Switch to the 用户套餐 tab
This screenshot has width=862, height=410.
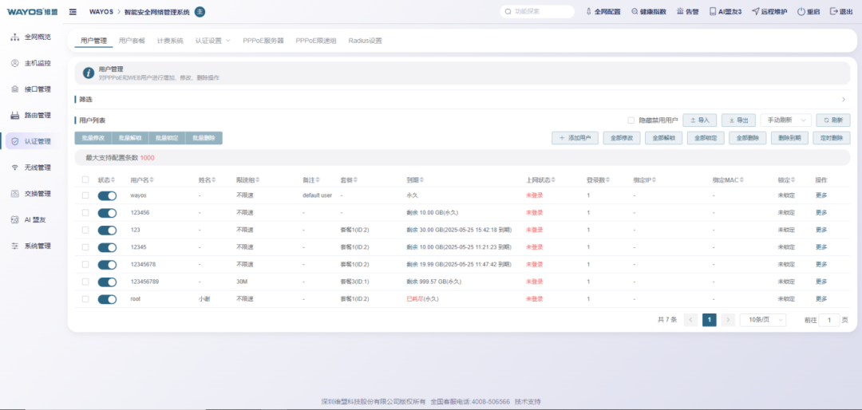132,41
